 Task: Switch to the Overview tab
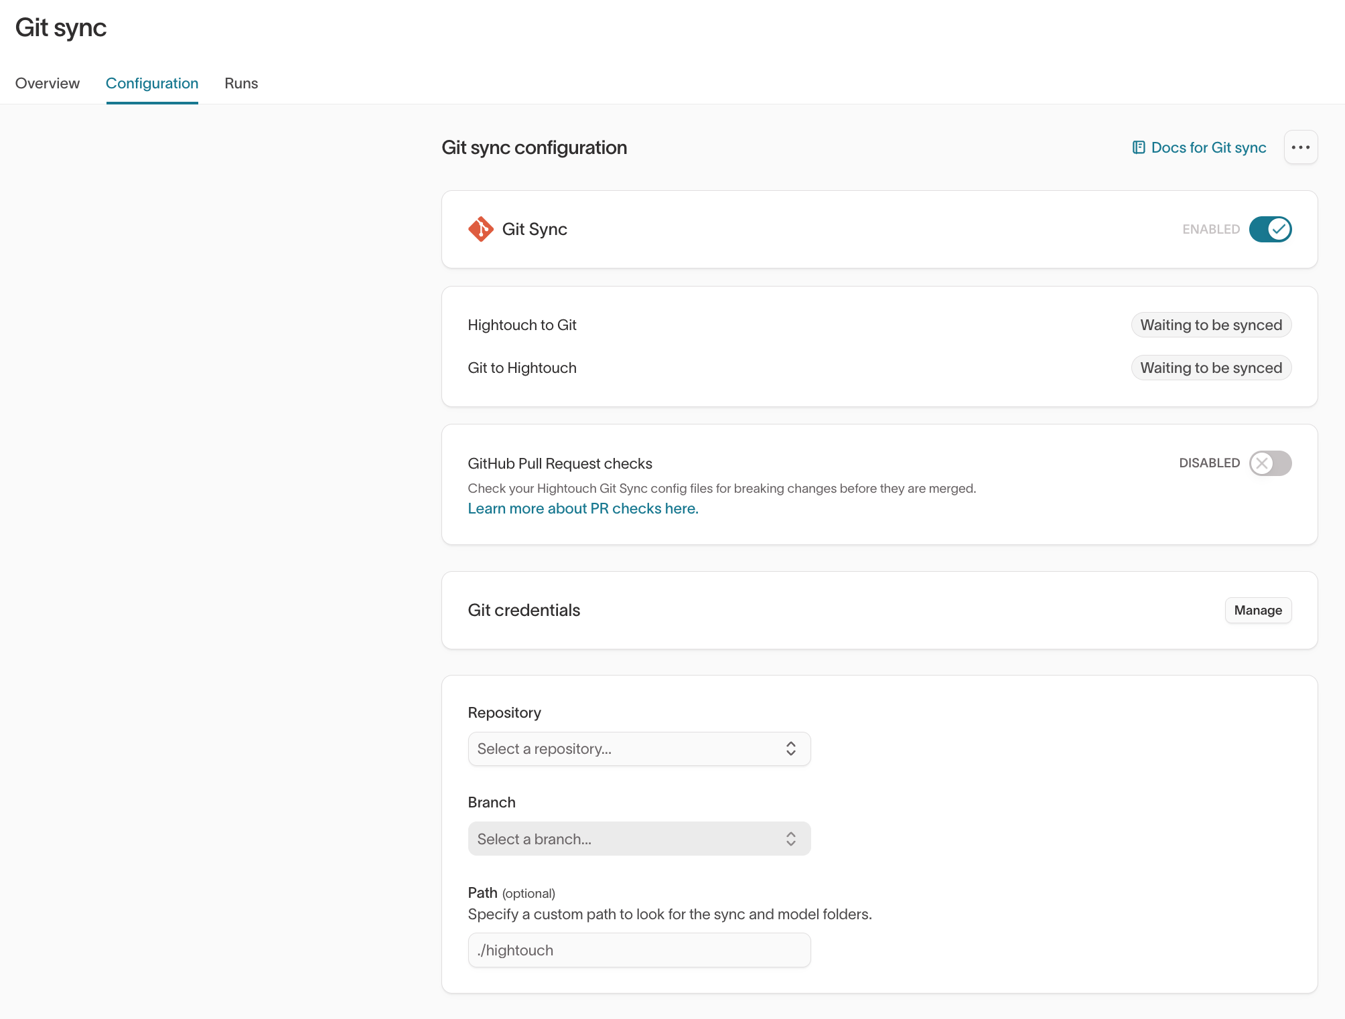[x=48, y=83]
